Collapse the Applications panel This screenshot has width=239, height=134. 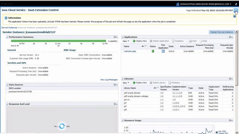(x=122, y=37)
